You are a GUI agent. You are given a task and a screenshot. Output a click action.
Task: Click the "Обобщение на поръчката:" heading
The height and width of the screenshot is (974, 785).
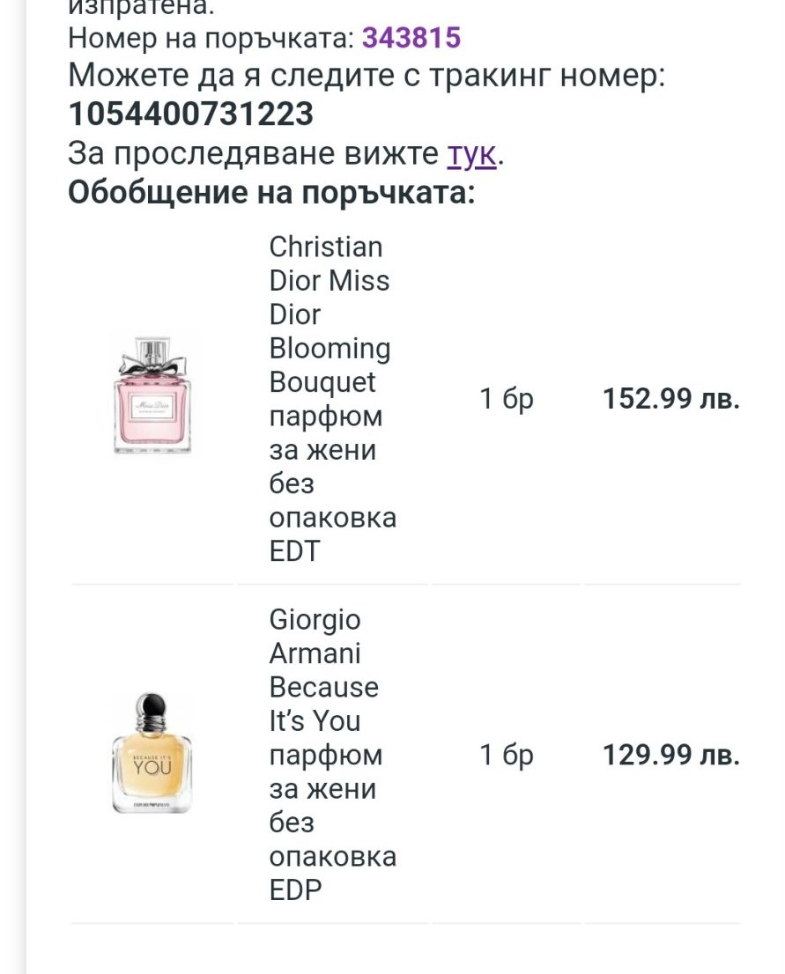pyautogui.click(x=271, y=192)
